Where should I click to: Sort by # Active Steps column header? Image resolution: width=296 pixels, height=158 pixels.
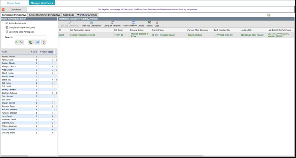tap(46, 52)
